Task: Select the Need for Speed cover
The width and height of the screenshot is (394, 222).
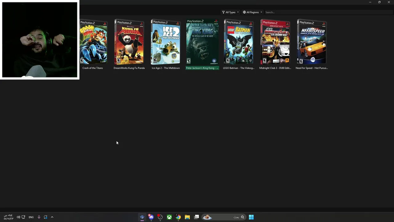Action: click(x=312, y=42)
